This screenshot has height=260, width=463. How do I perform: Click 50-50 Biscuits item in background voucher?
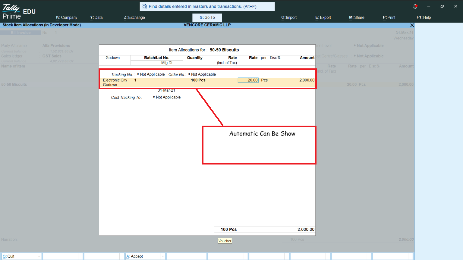point(14,85)
